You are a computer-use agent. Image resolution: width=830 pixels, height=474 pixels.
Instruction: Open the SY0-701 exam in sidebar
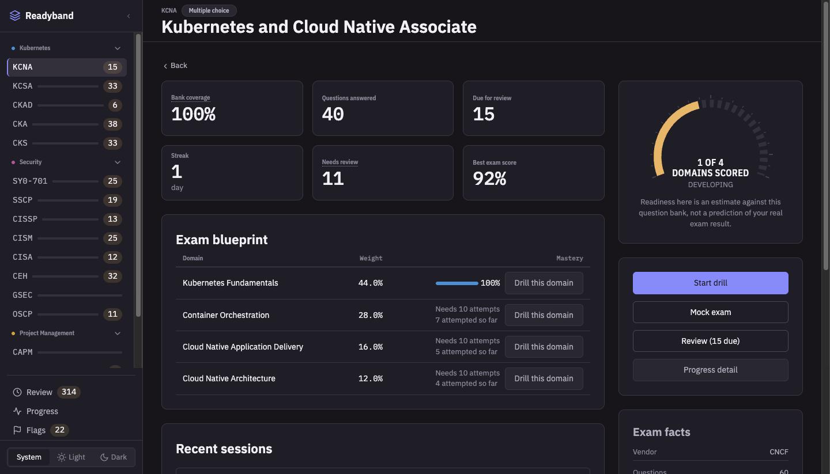point(67,181)
